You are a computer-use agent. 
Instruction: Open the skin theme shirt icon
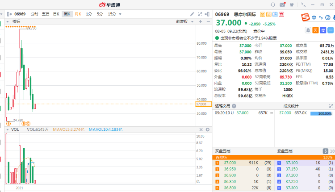pyautogui.click(x=293, y=4)
